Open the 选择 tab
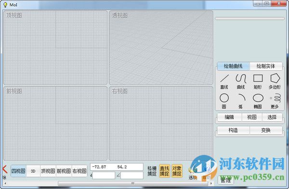Viewport: 289px width, 189px height. pyautogui.click(x=272, y=117)
